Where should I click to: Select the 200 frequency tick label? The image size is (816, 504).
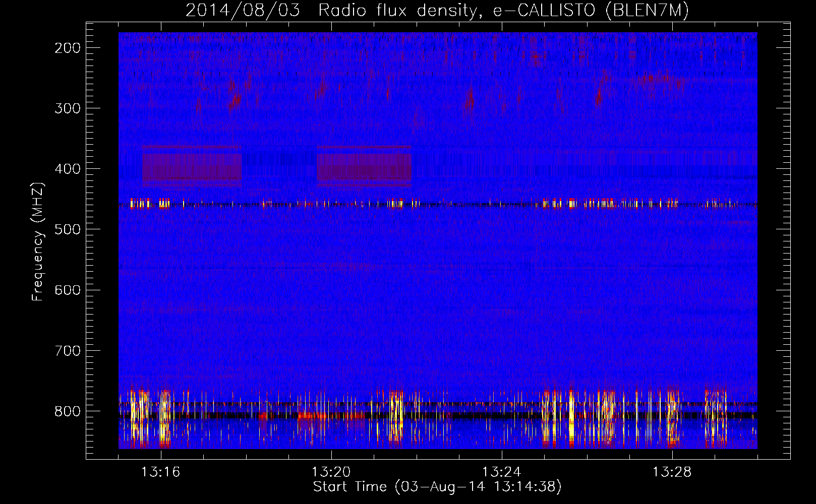68,48
